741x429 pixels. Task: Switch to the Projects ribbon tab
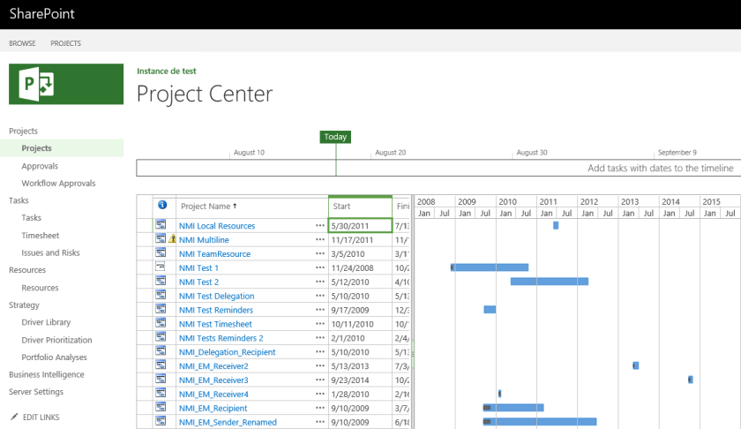(x=65, y=43)
